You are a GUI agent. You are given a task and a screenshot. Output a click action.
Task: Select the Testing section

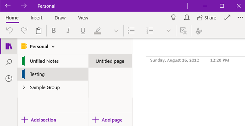pyautogui.click(x=53, y=74)
